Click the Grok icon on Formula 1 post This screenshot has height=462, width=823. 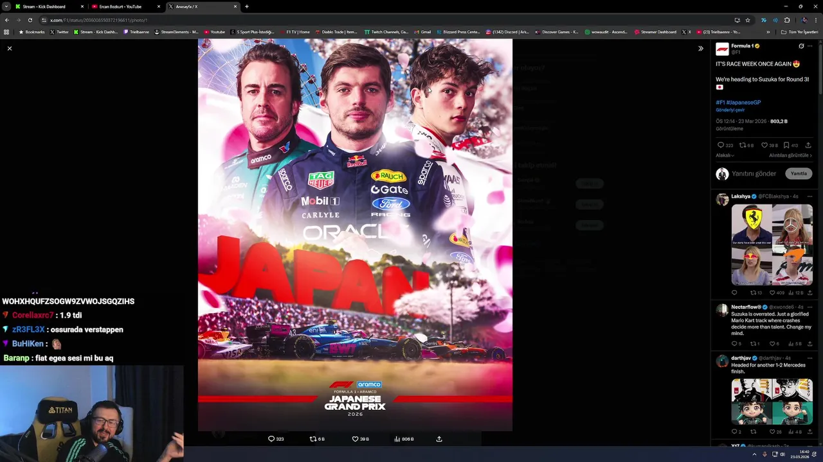pos(801,46)
